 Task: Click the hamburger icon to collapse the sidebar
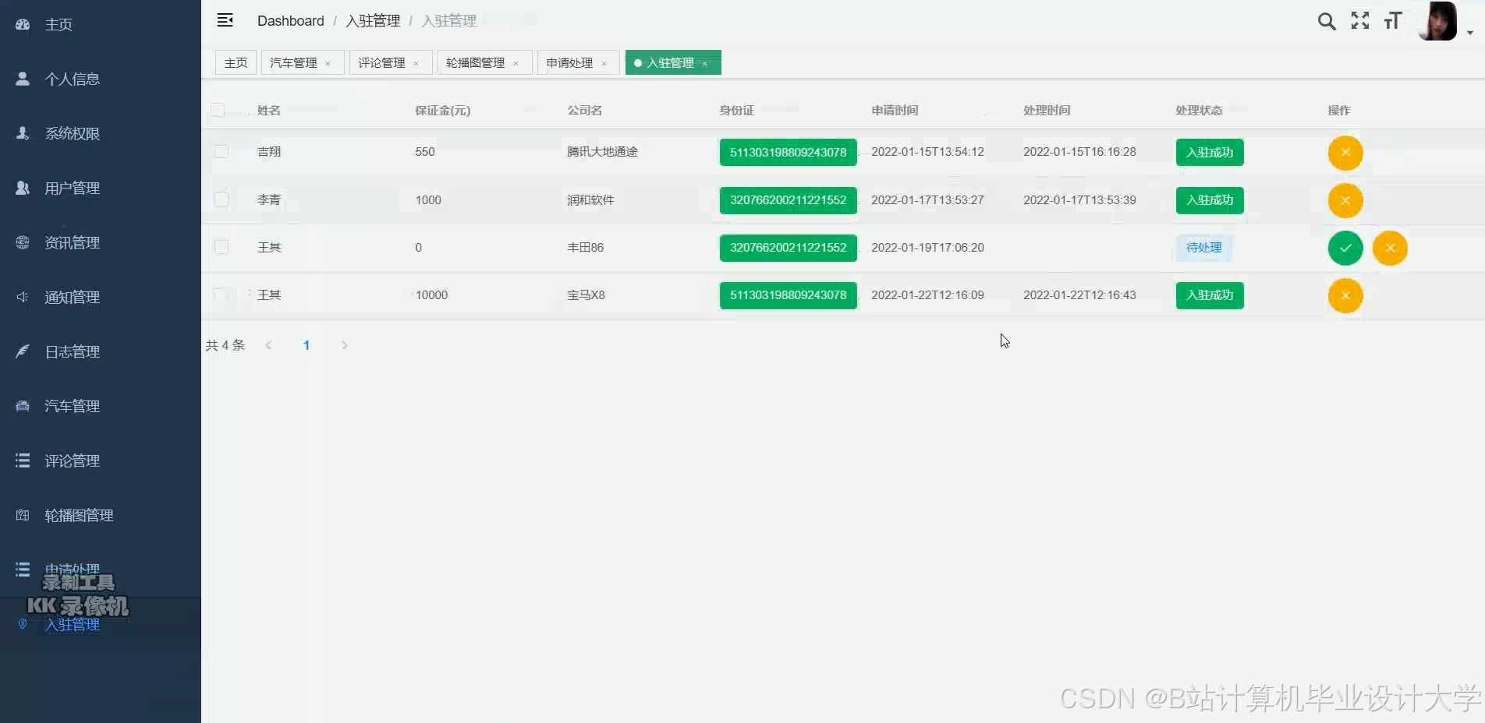click(225, 20)
